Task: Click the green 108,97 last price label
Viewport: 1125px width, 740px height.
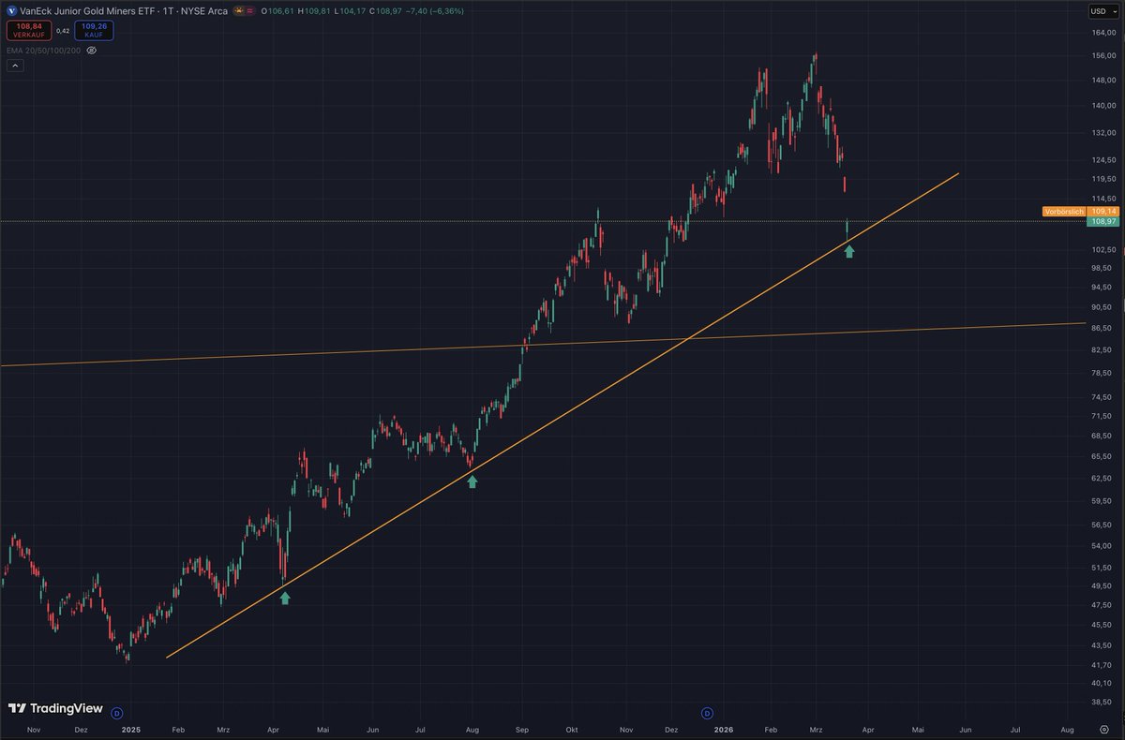Action: pos(1102,222)
